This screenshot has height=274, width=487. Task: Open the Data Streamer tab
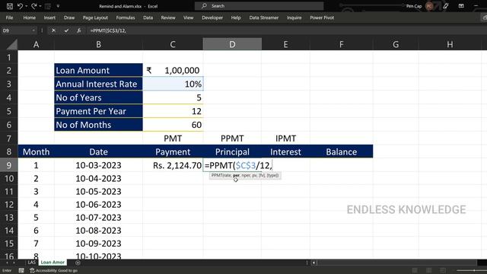tap(264, 18)
